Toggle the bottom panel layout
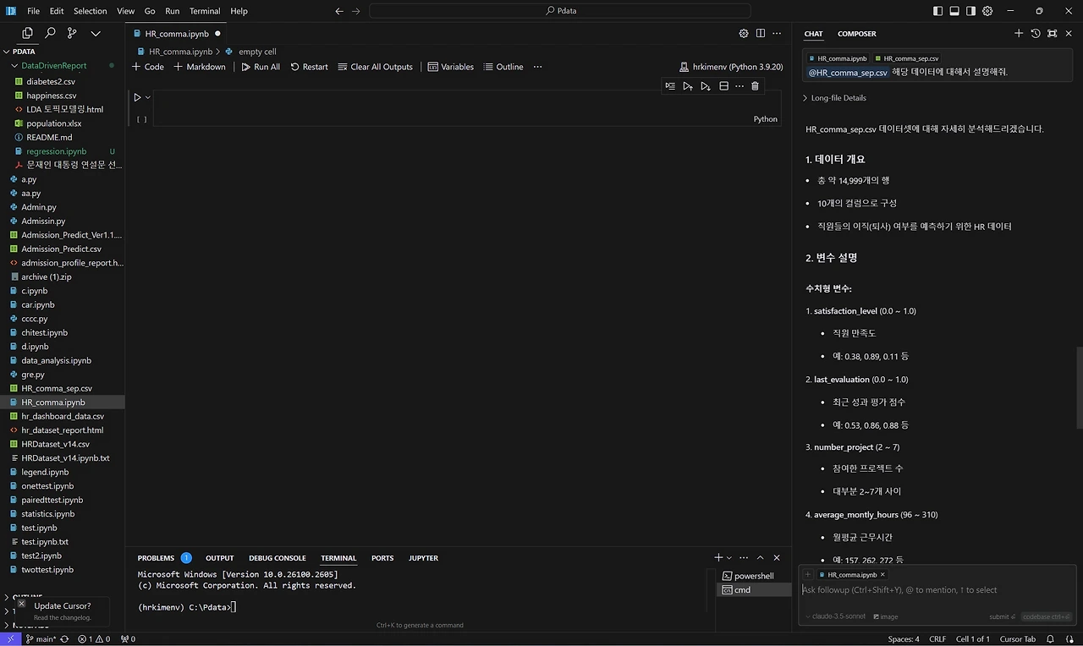 (x=954, y=11)
